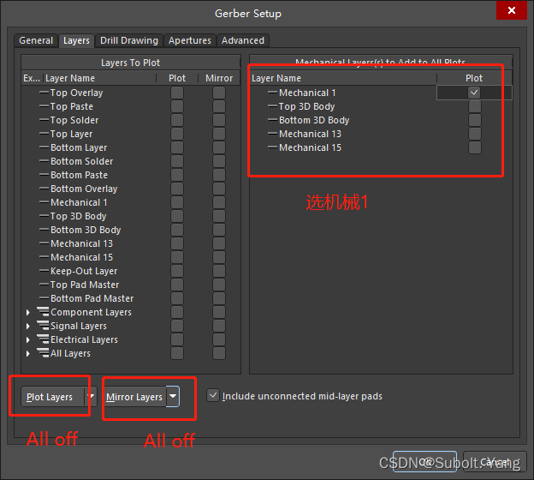This screenshot has height=480, width=534.
Task: Open the Mirror Layers dropdown arrow
Action: pos(173,396)
